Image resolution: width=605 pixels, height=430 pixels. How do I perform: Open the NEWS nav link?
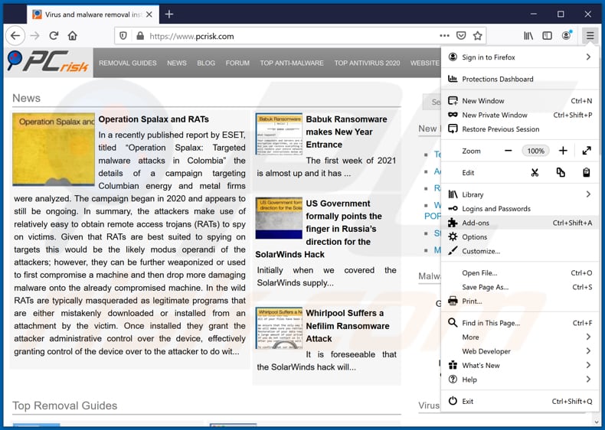pos(177,63)
